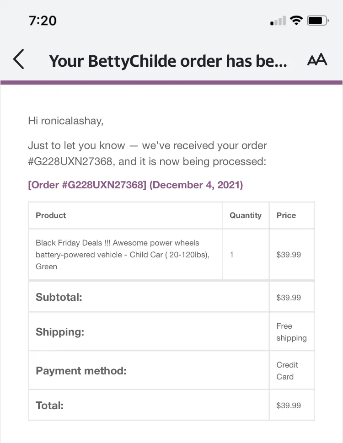Tap the Free shipping cell

(292, 332)
